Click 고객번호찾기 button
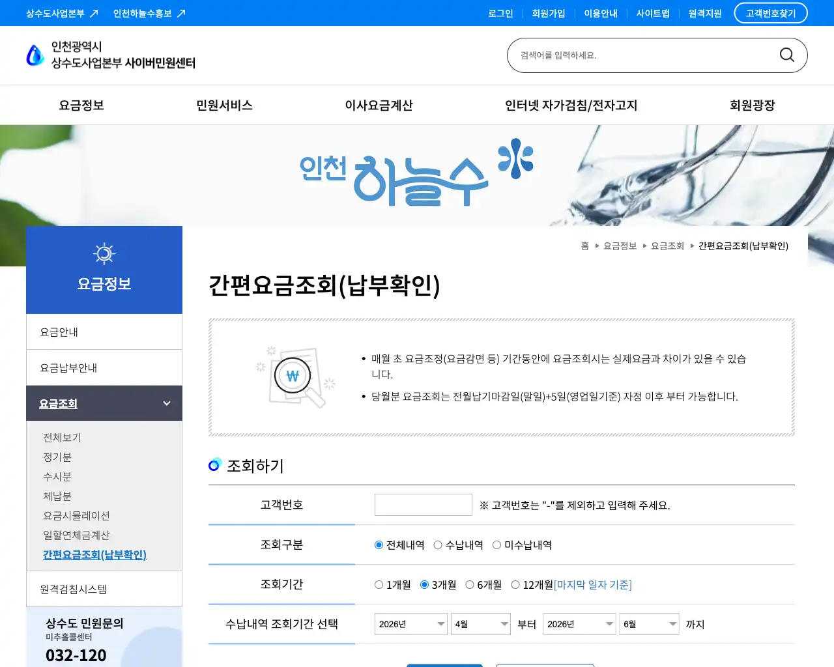 coord(771,13)
